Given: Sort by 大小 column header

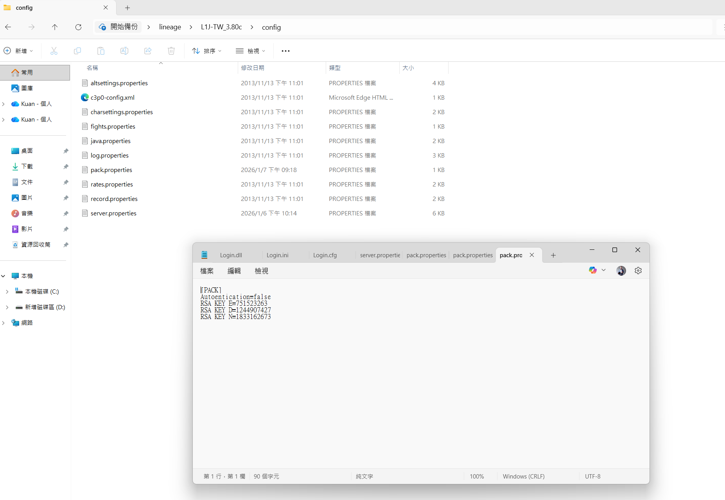Looking at the screenshot, I should click(408, 68).
